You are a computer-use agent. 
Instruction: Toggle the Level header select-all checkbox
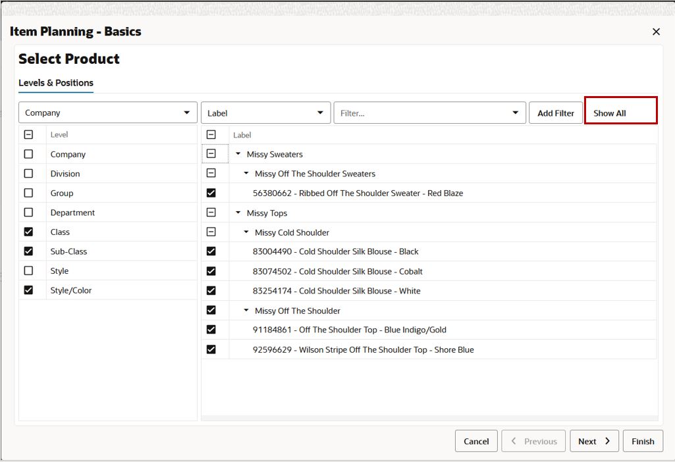(x=28, y=135)
